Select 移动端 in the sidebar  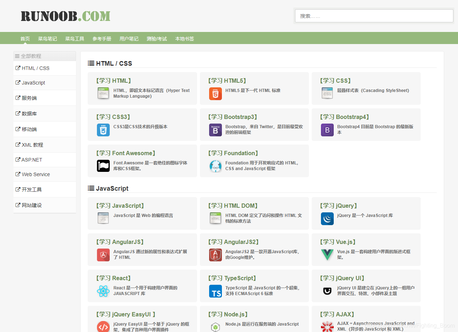pos(45,129)
